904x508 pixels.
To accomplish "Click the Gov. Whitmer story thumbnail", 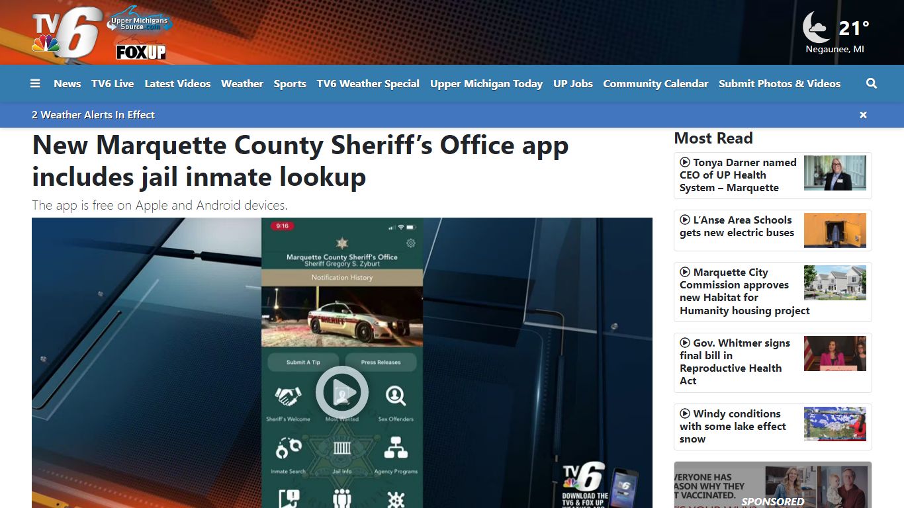I will [835, 354].
